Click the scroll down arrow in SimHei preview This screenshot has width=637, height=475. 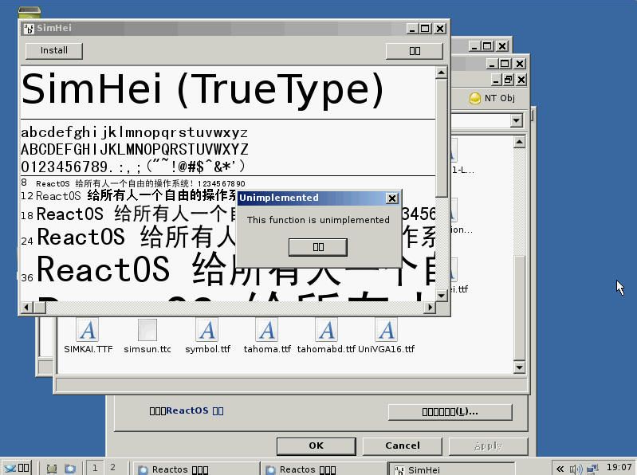pos(441,296)
